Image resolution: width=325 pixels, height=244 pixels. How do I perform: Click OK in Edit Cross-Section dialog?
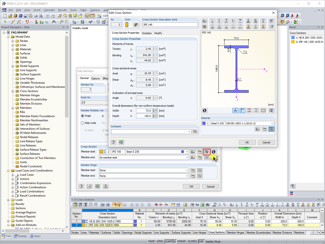(247, 142)
